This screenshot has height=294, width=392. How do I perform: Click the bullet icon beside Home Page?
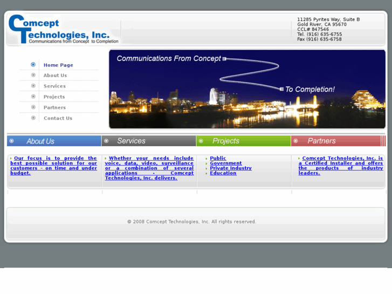click(x=33, y=65)
